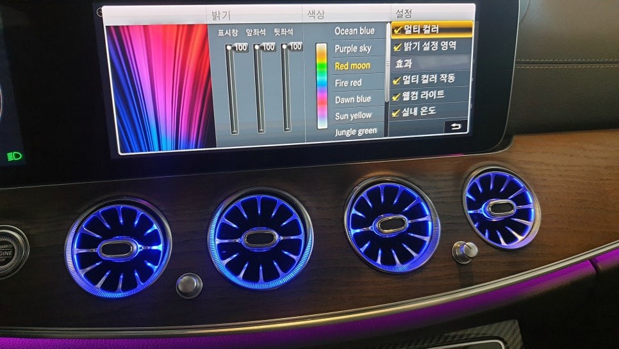Open the 설정 tab

404,13
